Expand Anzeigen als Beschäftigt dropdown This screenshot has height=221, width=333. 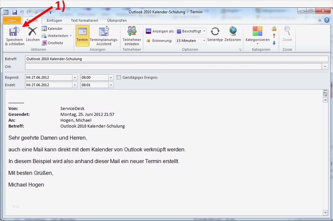[x=204, y=31]
